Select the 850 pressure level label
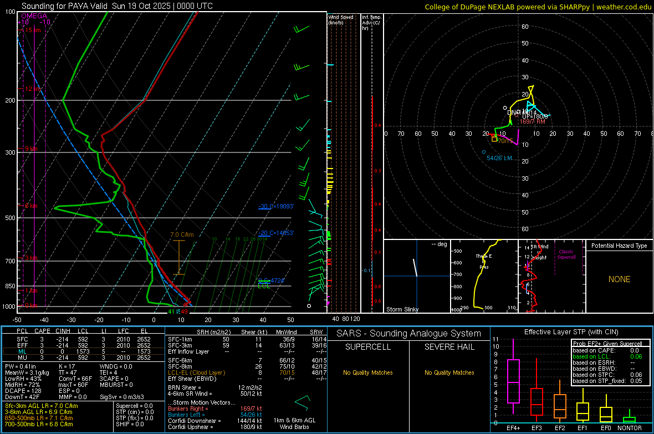This screenshot has height=434, width=654. (x=10, y=286)
